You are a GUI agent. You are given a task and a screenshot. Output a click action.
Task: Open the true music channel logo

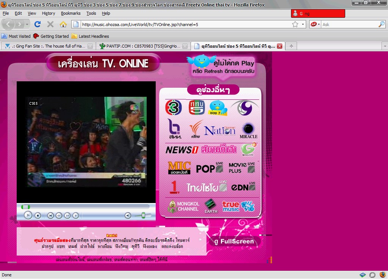238,206
